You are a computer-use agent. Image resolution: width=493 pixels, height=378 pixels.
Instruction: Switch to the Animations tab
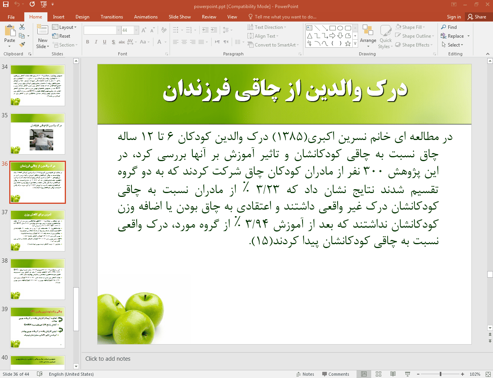click(146, 17)
